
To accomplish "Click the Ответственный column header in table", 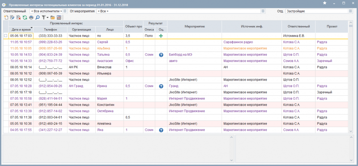I will click(x=298, y=26).
